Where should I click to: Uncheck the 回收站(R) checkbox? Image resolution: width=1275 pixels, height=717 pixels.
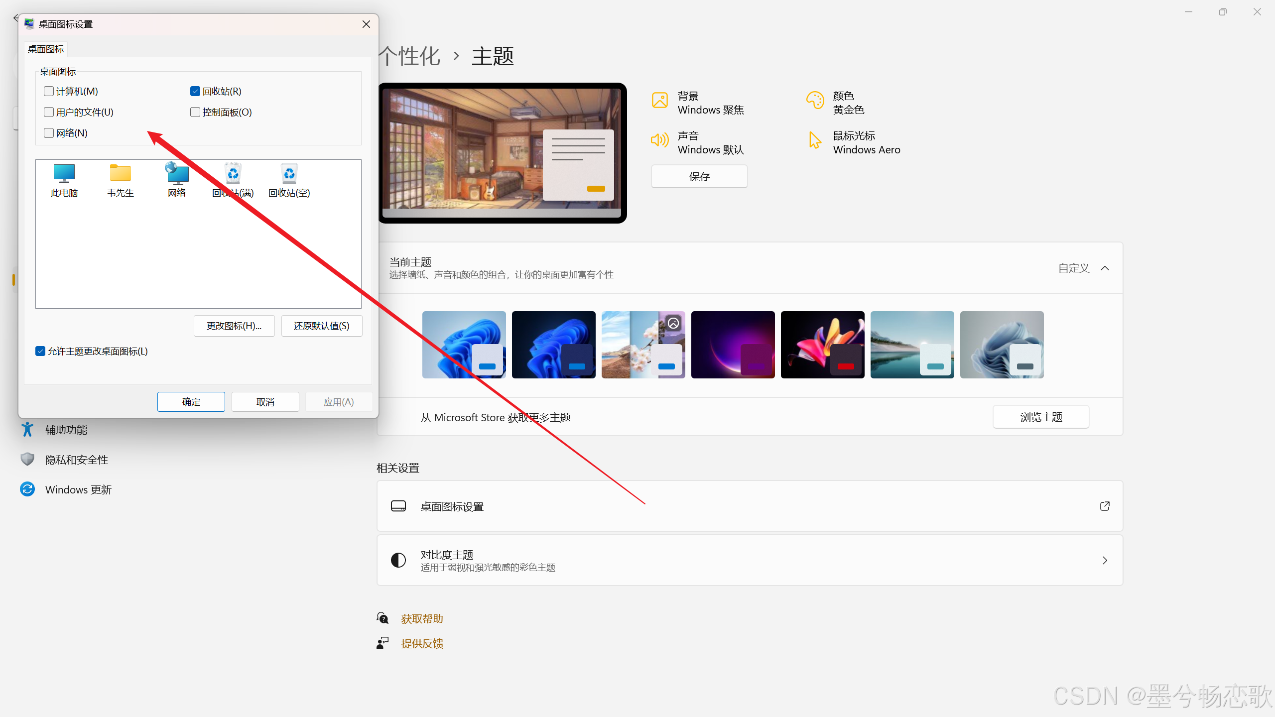(195, 91)
